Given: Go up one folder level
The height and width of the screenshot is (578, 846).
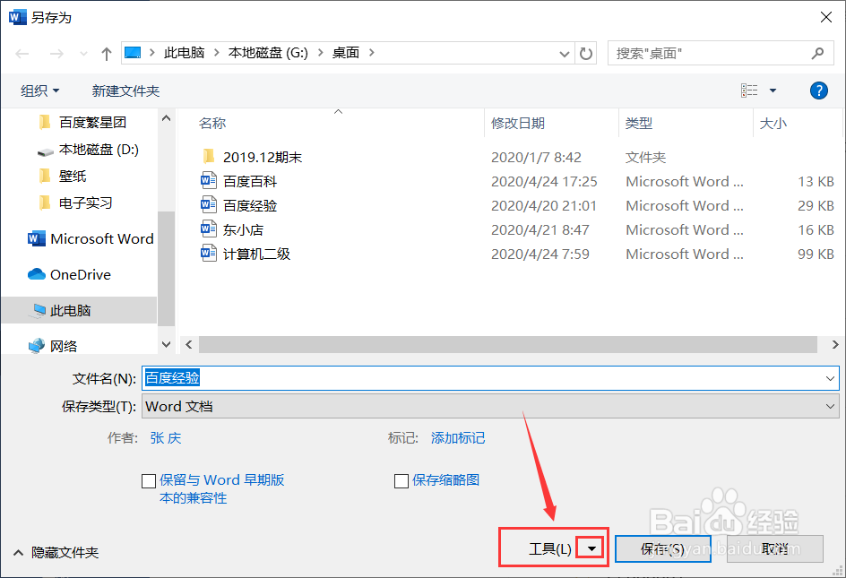Looking at the screenshot, I should coord(107,54).
